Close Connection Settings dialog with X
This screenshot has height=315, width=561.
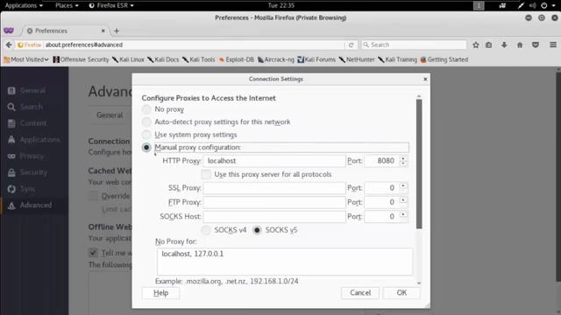point(425,80)
